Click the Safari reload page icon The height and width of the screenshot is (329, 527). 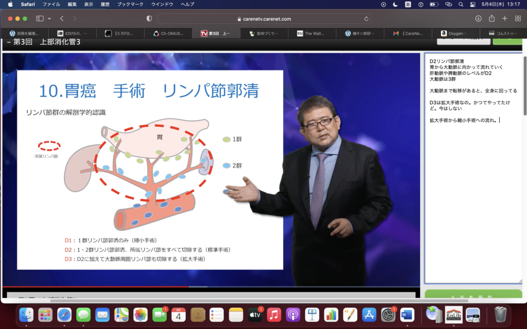(x=366, y=19)
